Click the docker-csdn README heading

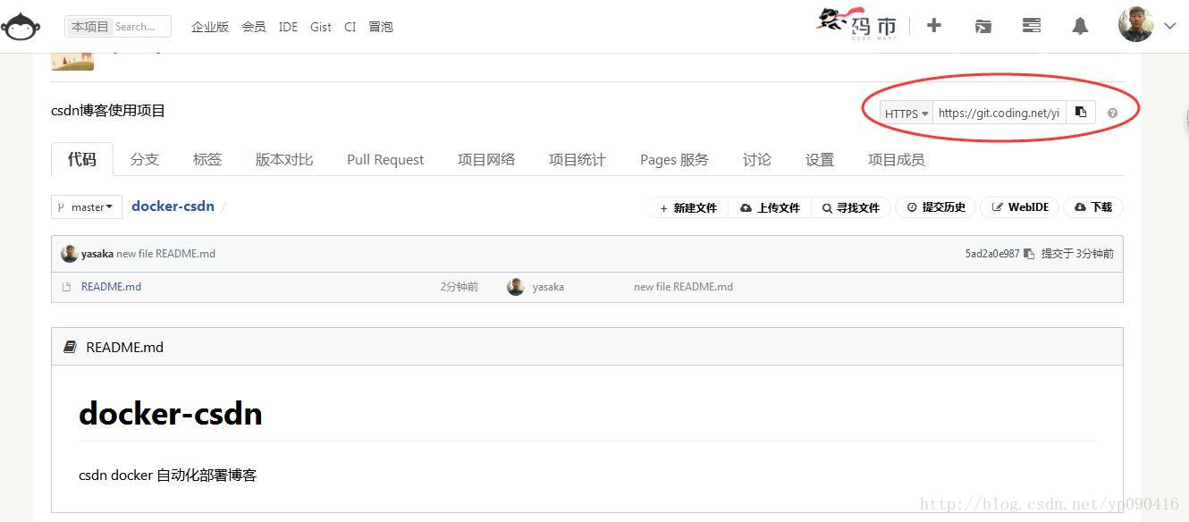tap(171, 414)
